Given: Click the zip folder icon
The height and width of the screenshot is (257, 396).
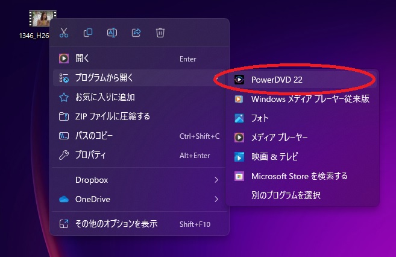Looking at the screenshot, I should click(64, 116).
